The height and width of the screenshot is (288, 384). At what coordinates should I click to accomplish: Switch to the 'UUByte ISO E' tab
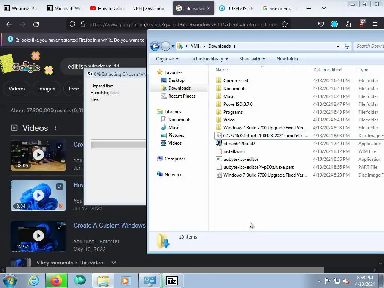point(236,8)
